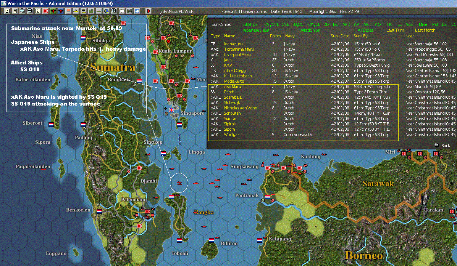Click the Dutch flag base at Benkoelen
This screenshot has width=457, height=266.
click(99, 211)
